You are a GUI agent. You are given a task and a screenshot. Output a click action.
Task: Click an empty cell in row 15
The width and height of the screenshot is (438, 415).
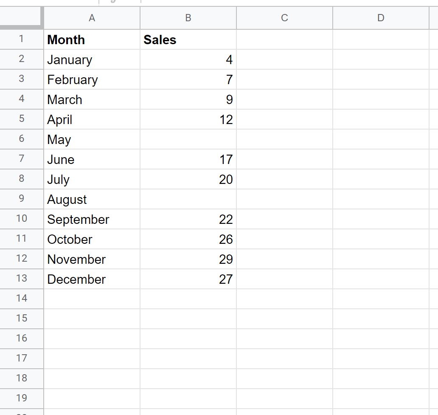click(x=284, y=319)
